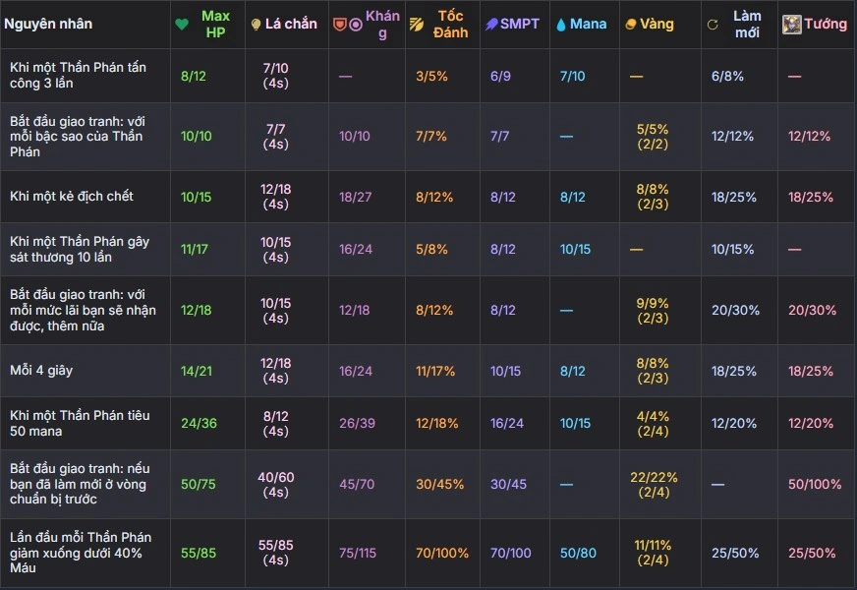Click the row 'Khi một kẻ địch chết'
Image resolution: width=857 pixels, height=590 pixels.
coord(428,197)
